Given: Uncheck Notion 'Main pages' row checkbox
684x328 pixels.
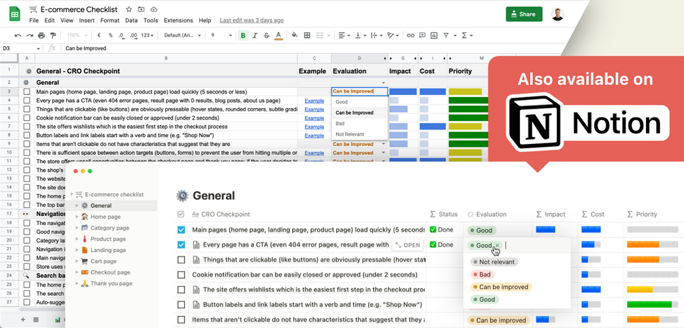Looking at the screenshot, I should pos(181,230).
